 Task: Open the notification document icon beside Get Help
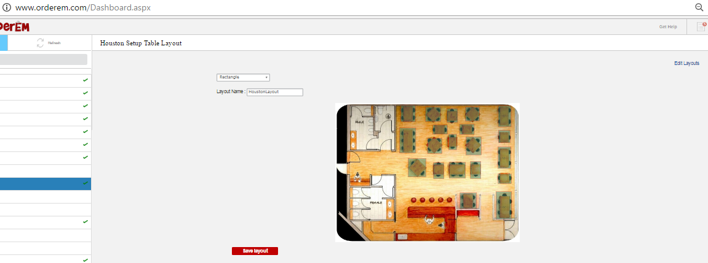[701, 26]
